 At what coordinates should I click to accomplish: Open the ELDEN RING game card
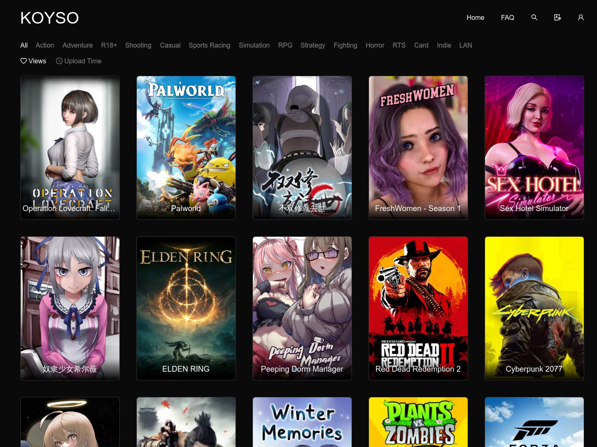click(186, 308)
